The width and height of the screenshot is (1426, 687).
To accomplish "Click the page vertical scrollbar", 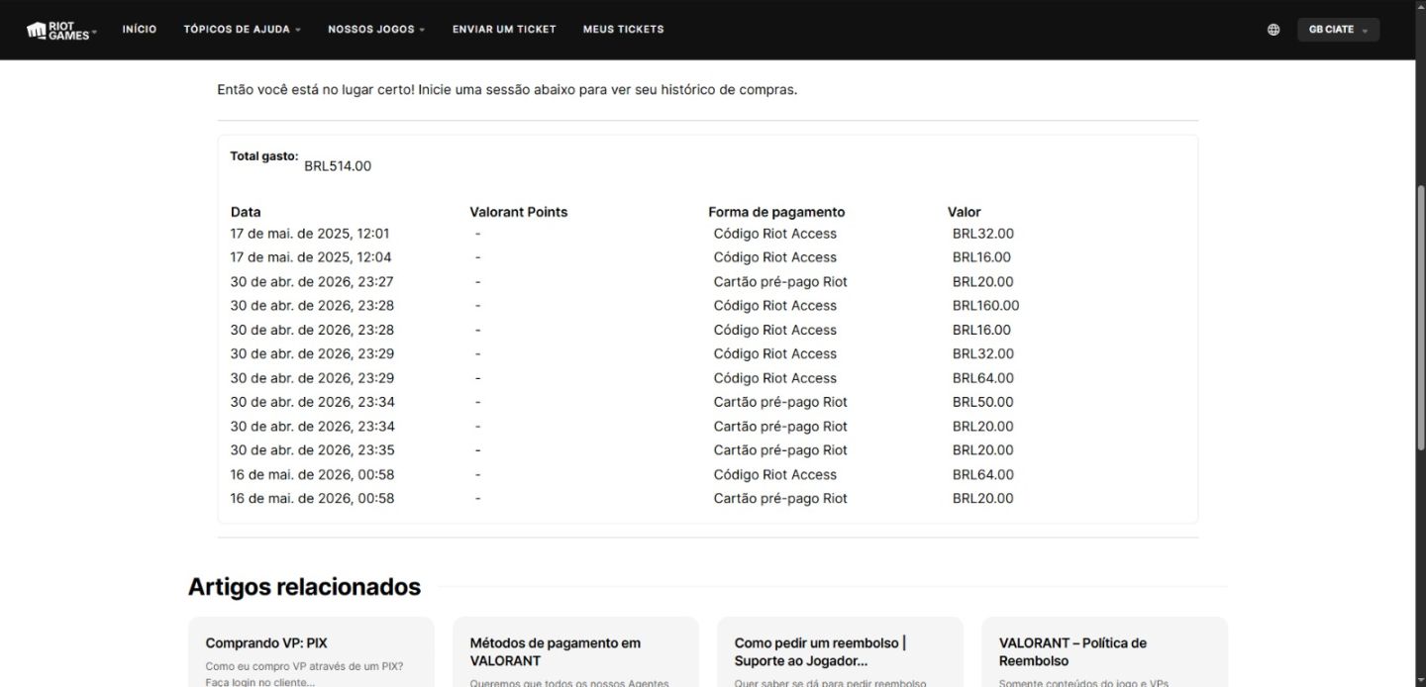I will click(1420, 319).
